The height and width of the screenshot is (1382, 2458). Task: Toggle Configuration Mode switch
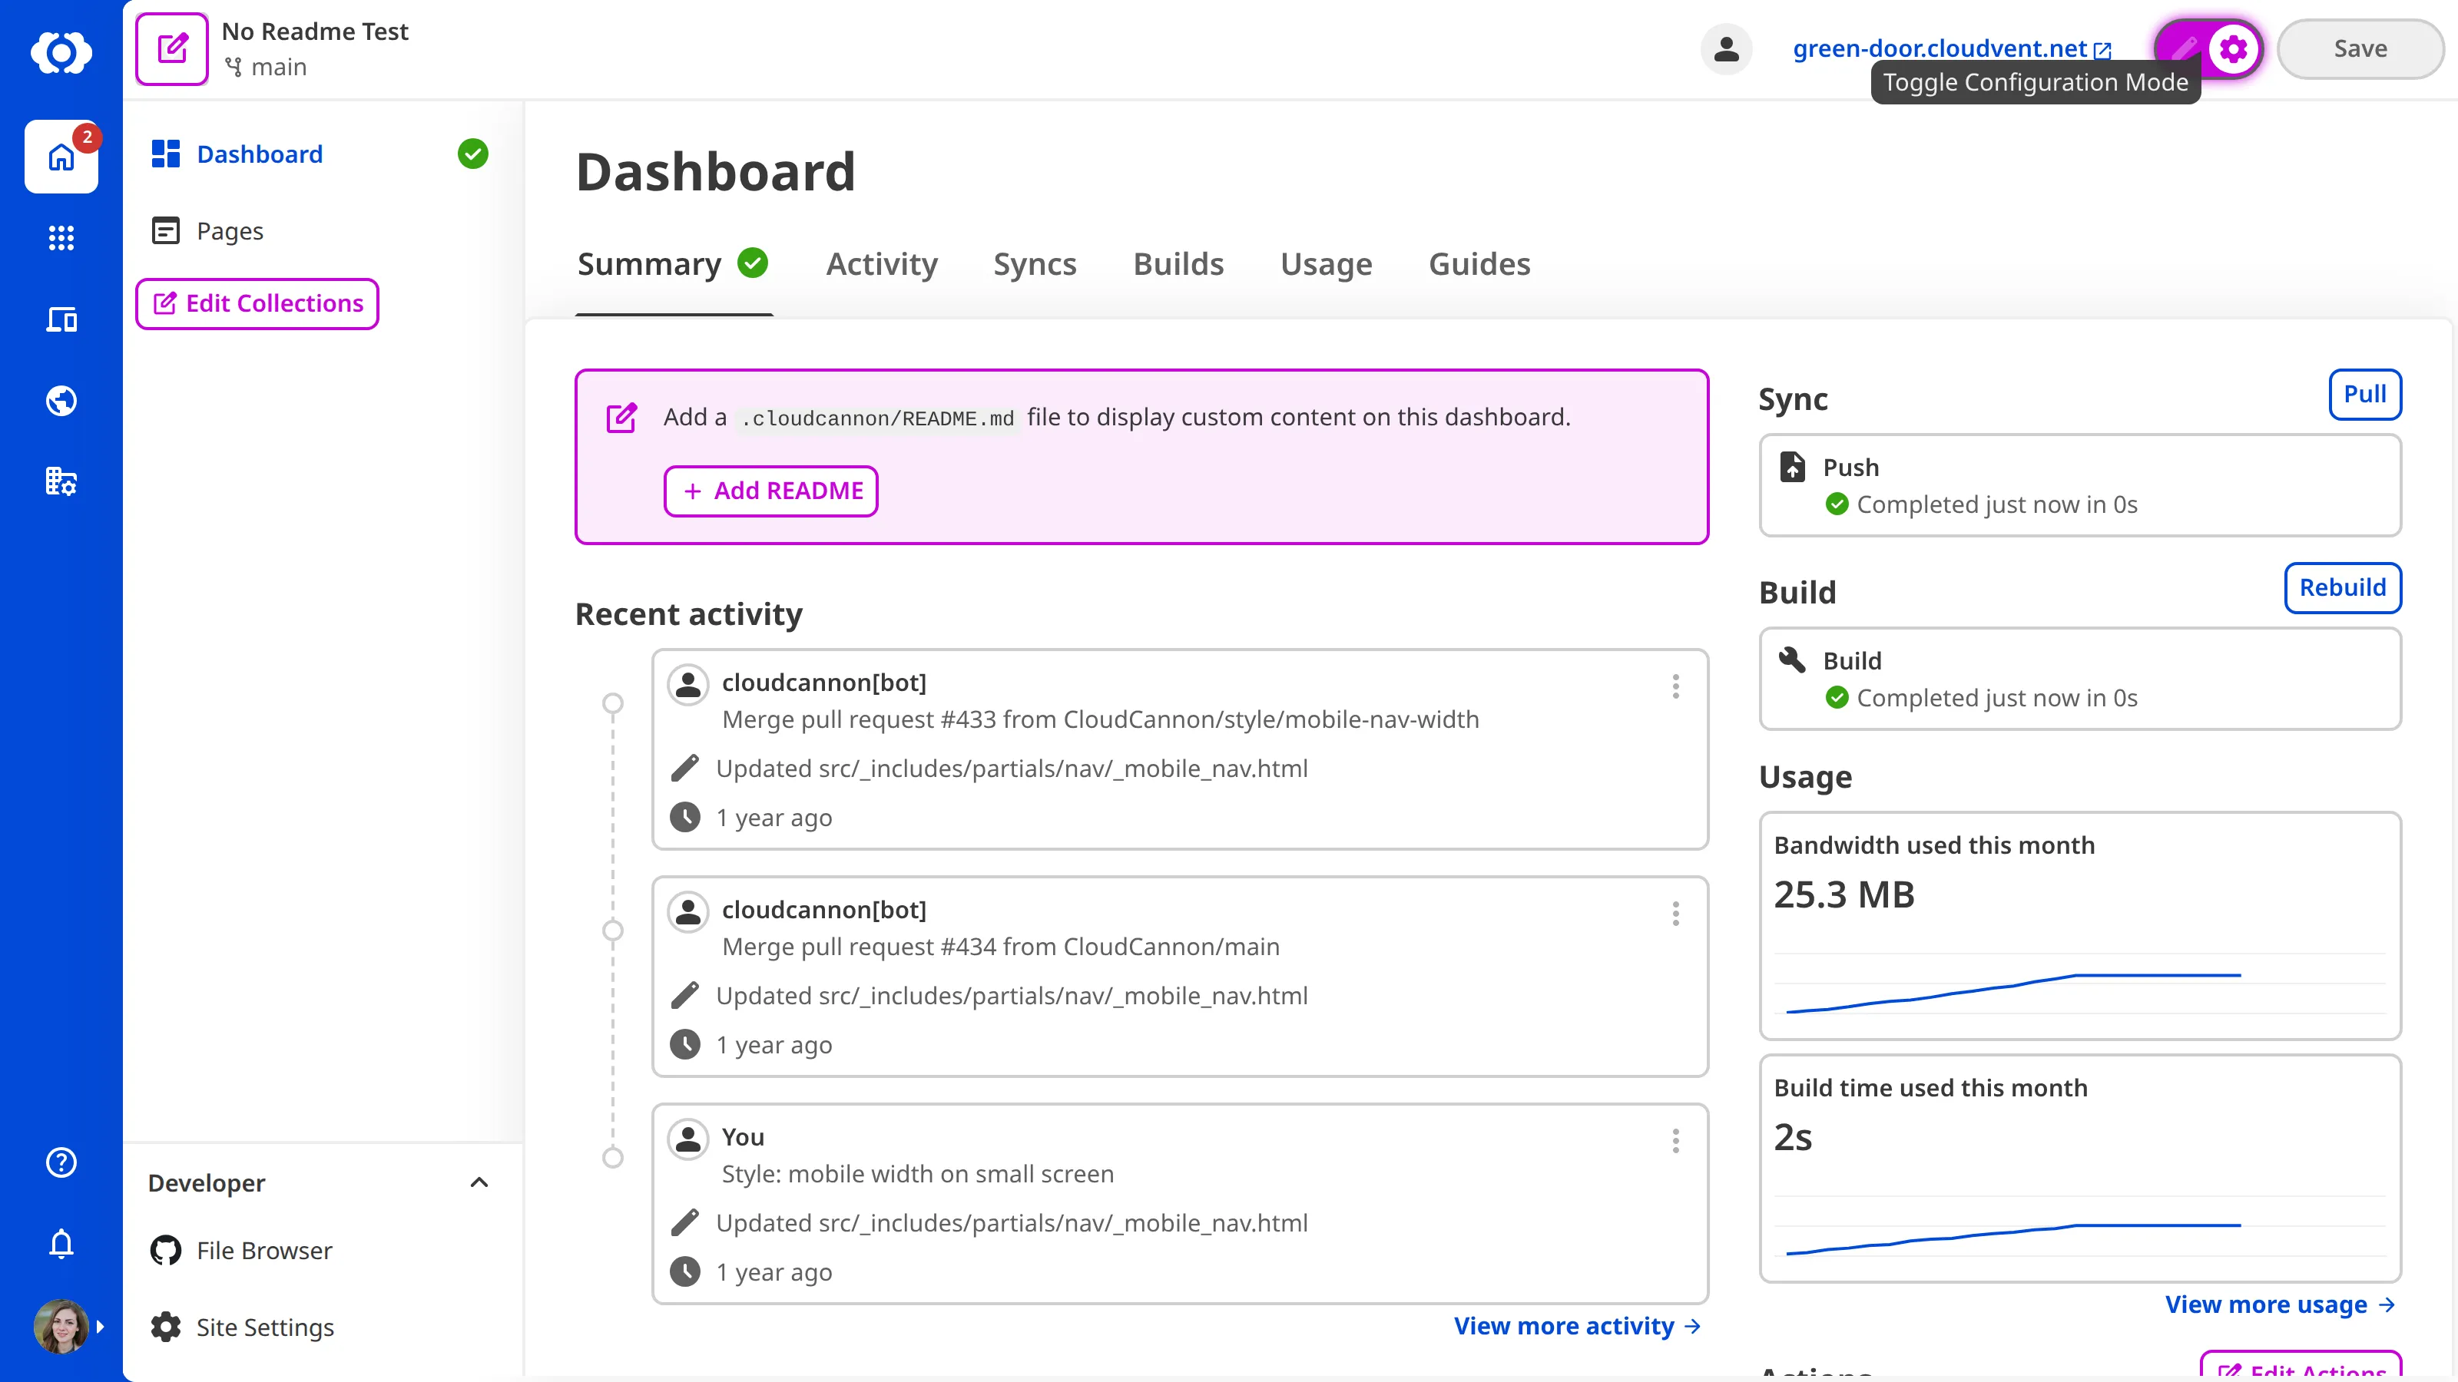tap(2208, 48)
